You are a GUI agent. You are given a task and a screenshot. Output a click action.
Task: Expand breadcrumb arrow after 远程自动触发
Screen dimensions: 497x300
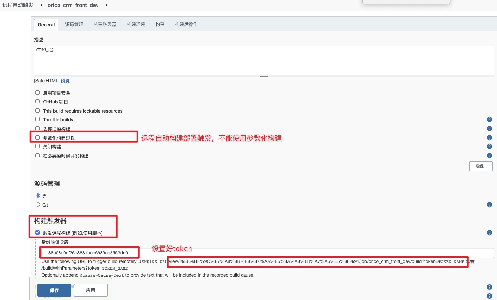pyautogui.click(x=42, y=5)
